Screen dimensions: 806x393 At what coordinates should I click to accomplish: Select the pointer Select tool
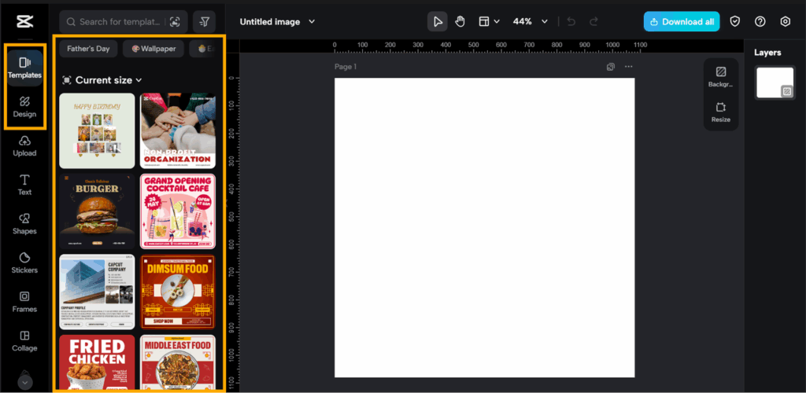(438, 22)
